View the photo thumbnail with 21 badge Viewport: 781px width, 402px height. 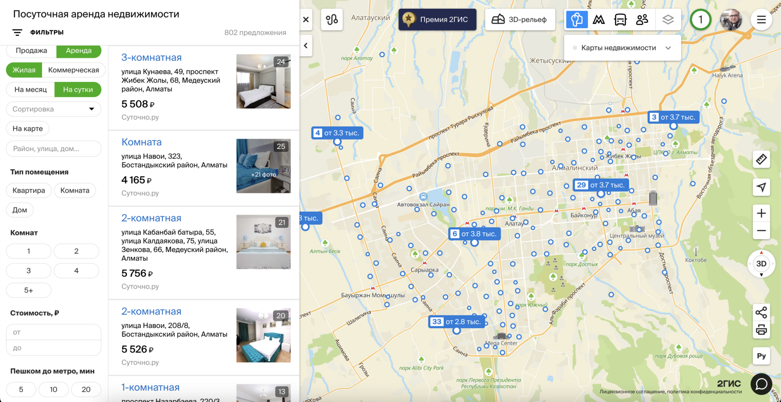263,242
